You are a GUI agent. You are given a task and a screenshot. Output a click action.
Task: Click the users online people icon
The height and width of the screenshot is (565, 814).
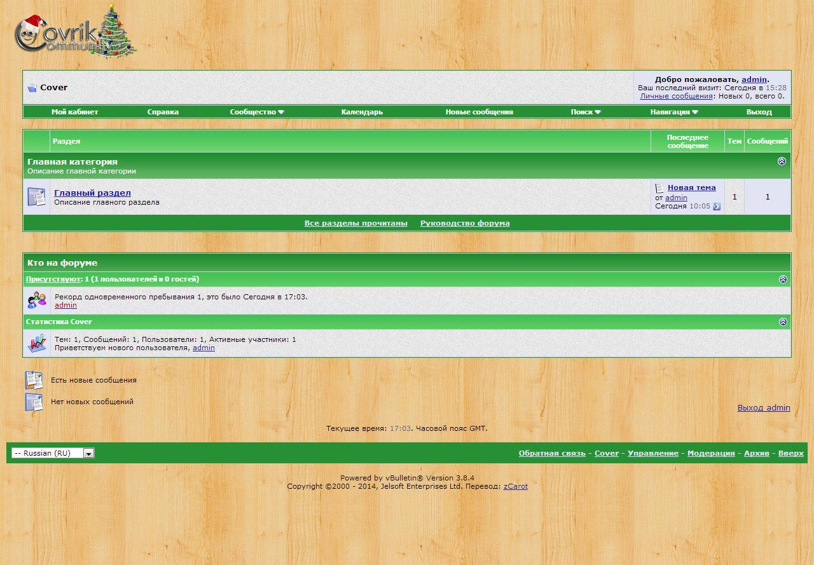36,301
